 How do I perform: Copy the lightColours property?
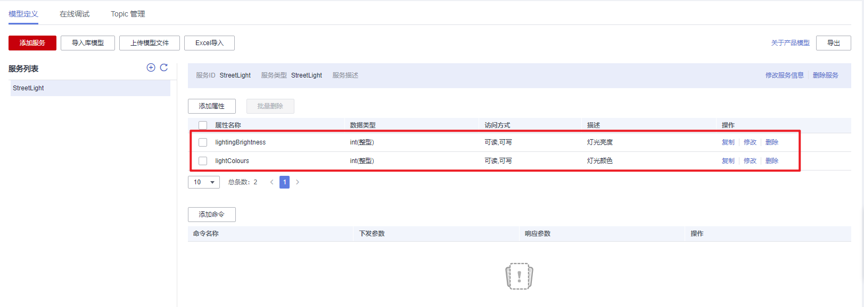coord(728,161)
